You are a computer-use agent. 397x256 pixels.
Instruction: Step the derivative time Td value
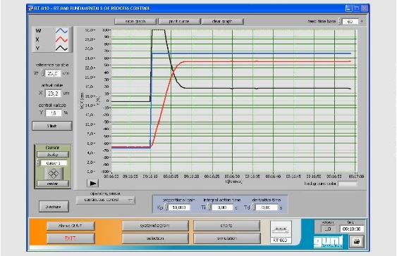point(253,207)
